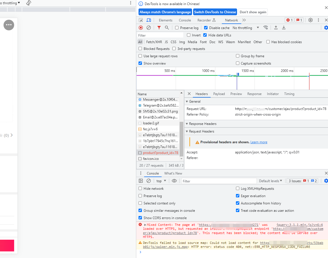The height and width of the screenshot is (258, 328).
Task: Enable Capture screenshots
Action: click(x=238, y=63)
